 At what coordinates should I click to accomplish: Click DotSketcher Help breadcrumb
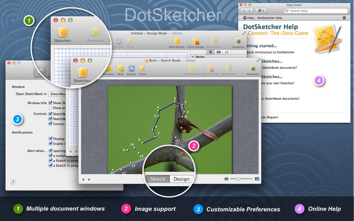pos(269,18)
